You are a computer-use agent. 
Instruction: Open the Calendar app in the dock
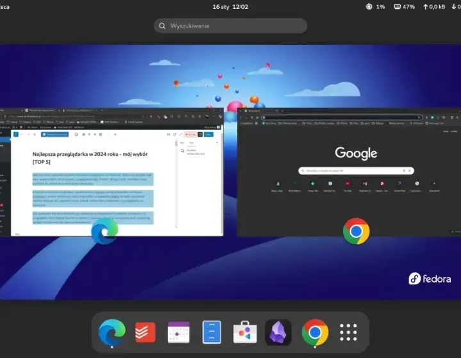click(179, 332)
